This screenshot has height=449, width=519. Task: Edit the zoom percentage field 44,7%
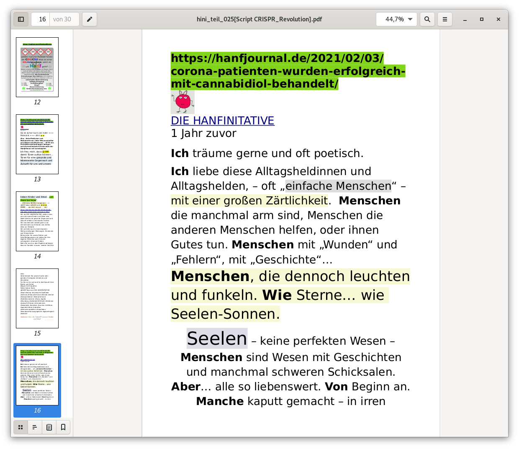click(x=395, y=19)
